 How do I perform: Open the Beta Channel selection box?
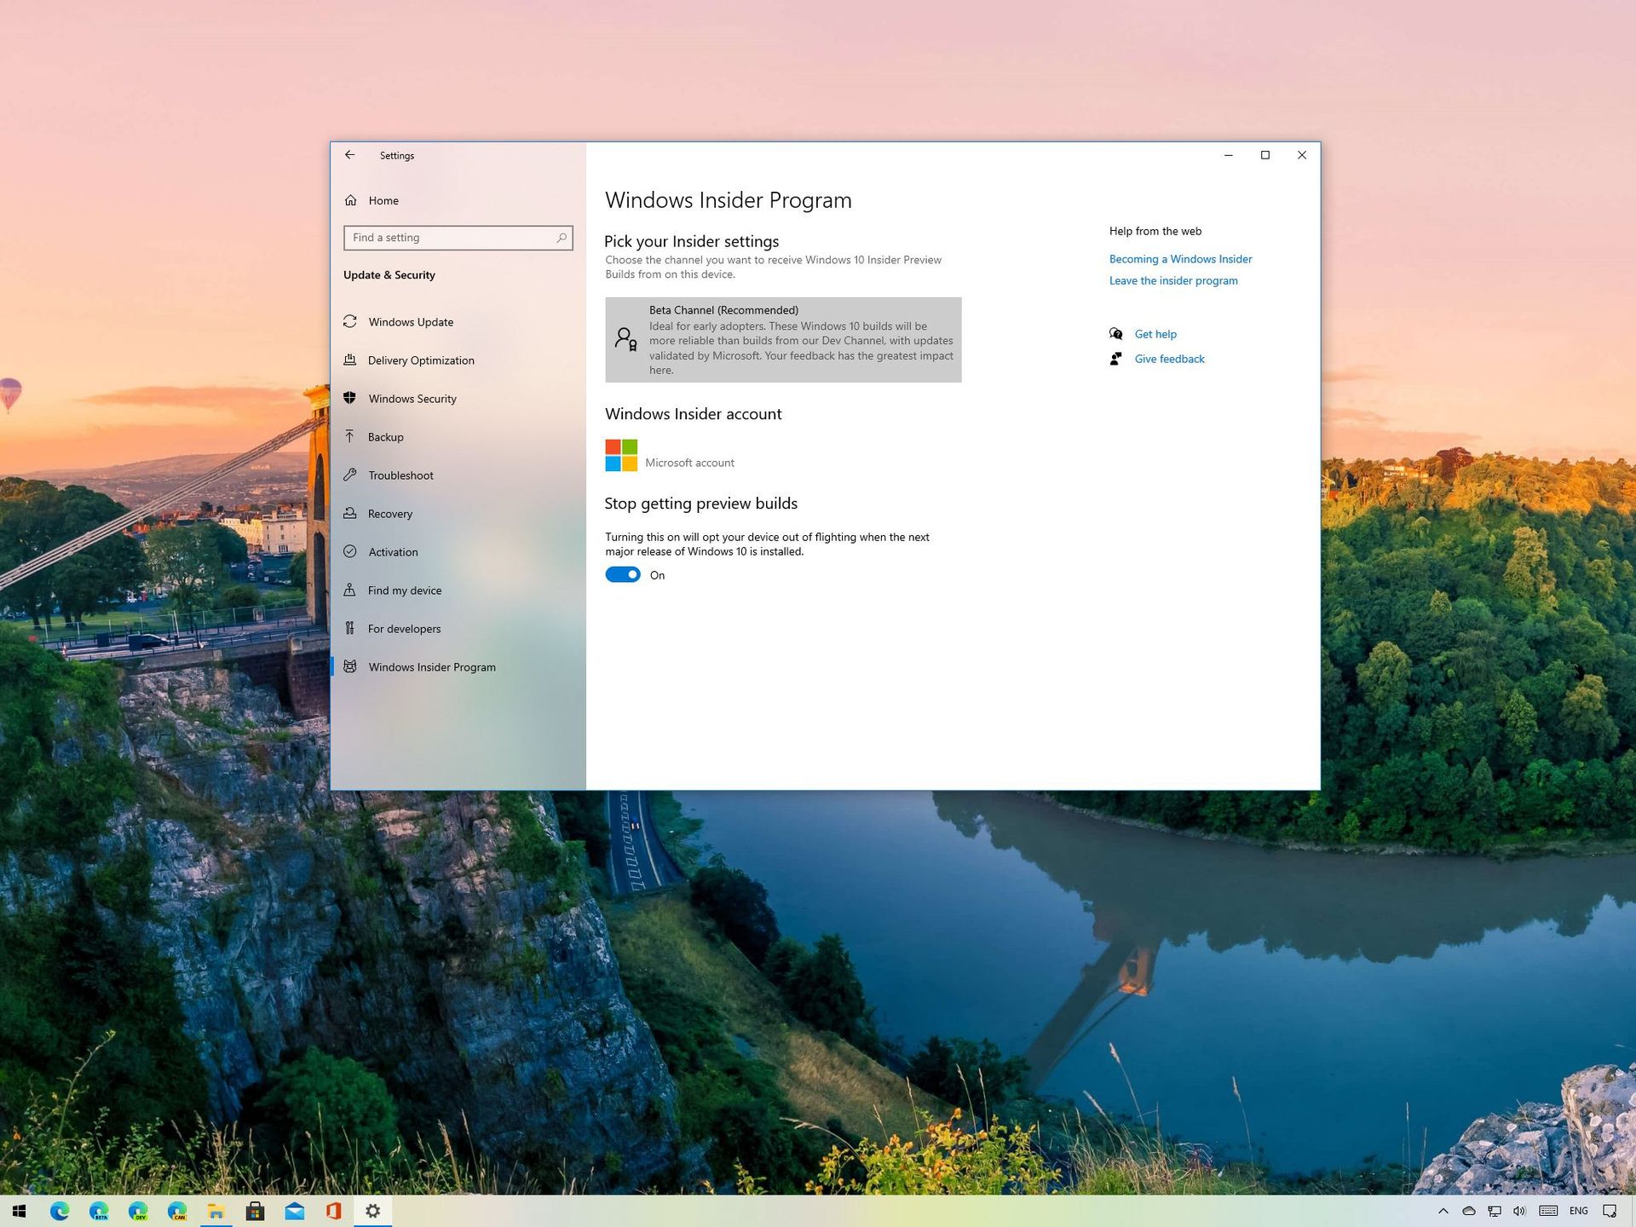[782, 339]
